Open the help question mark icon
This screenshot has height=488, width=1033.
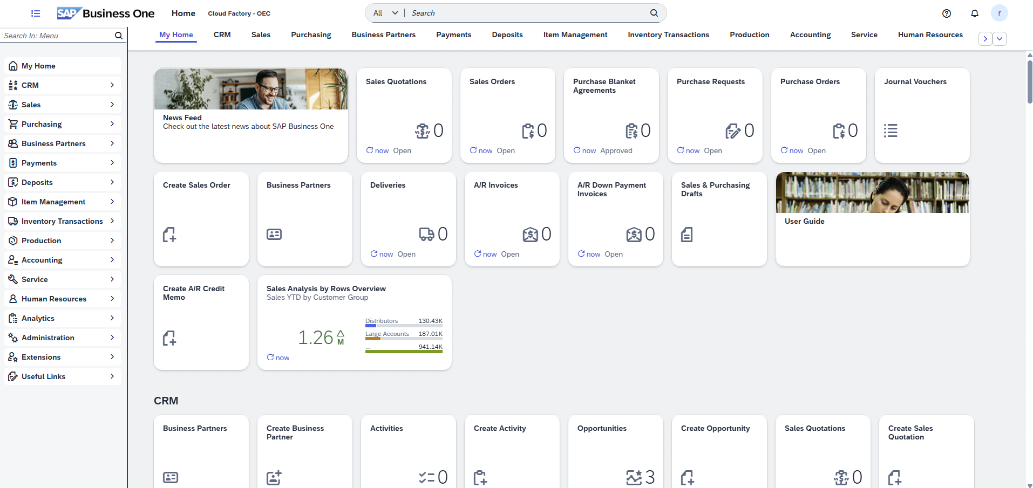point(946,13)
